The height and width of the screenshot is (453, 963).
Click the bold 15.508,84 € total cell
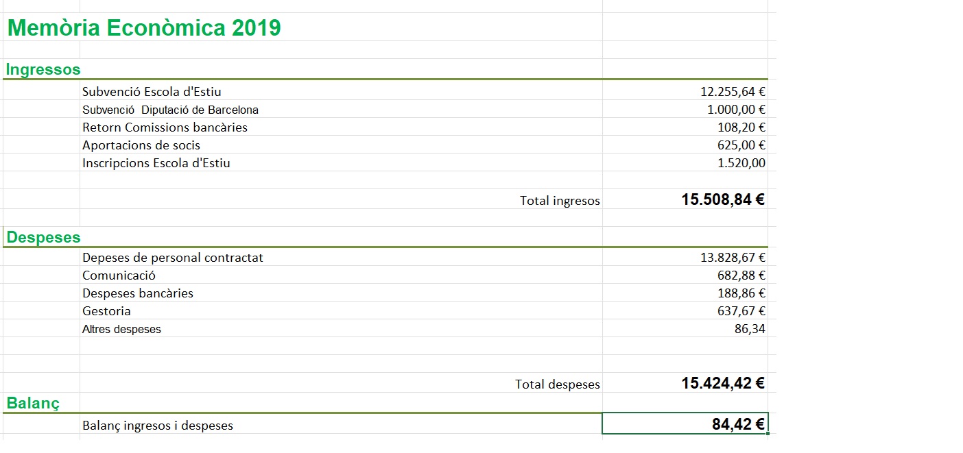pyautogui.click(x=723, y=200)
